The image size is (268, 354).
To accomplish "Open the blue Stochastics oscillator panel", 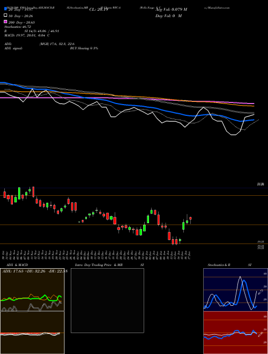I will [235, 290].
